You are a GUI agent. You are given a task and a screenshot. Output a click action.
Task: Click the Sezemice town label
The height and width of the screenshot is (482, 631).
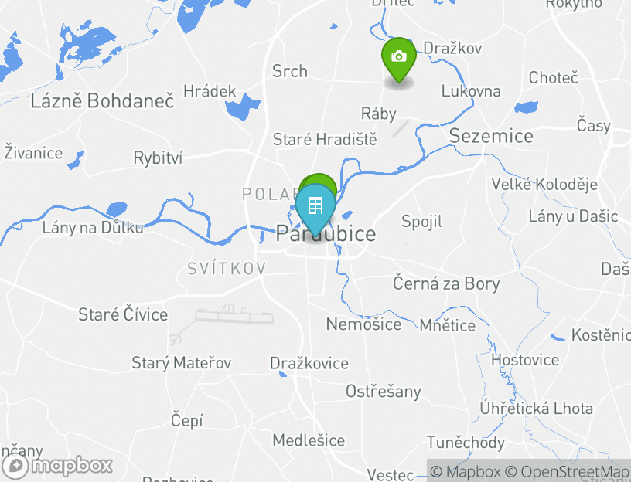point(491,136)
